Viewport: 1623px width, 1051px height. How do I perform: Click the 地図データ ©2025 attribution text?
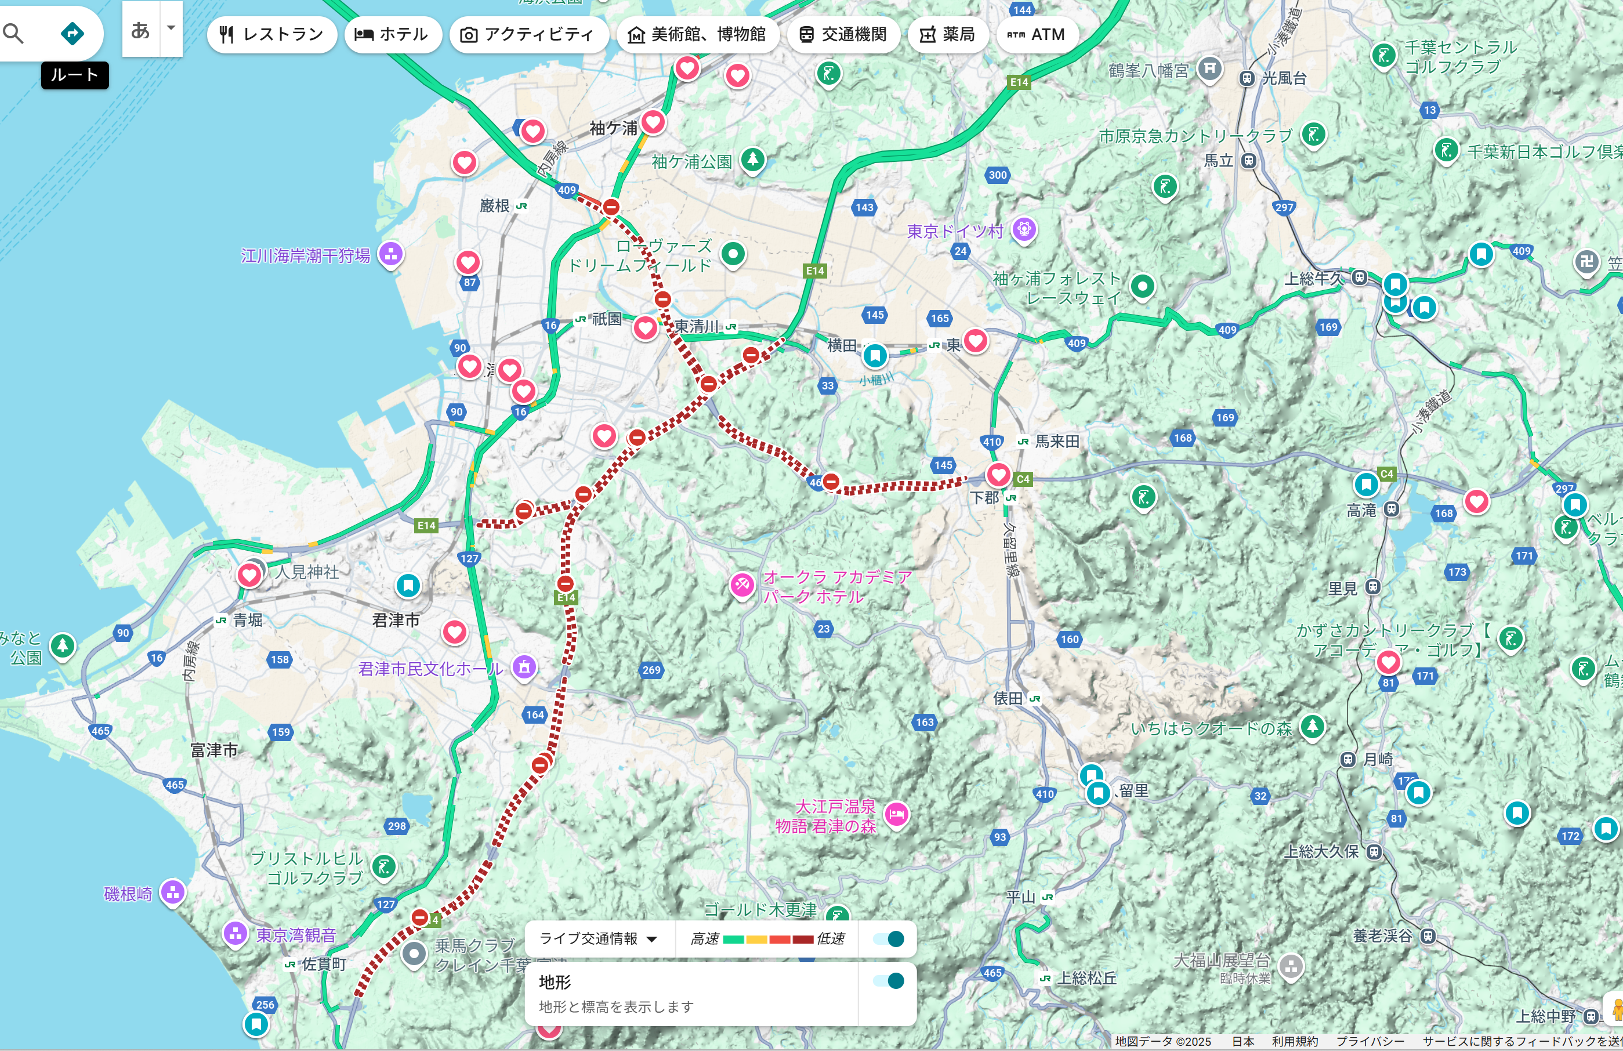pos(1164,1042)
